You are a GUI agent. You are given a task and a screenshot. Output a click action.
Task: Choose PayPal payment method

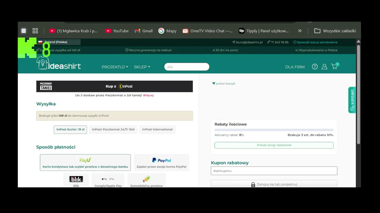(161, 162)
